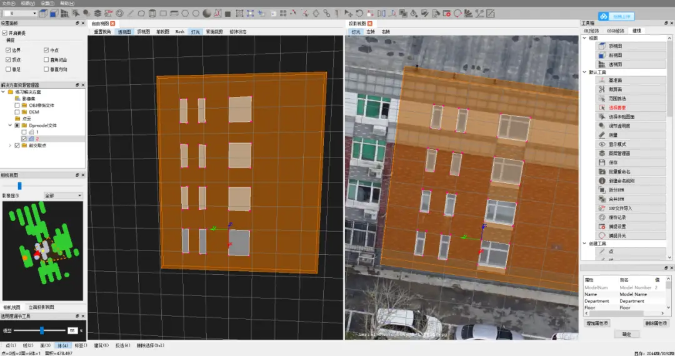The height and width of the screenshot is (356, 675).
Task: Adjust the 模型 transparency slider handle
Action: (42, 330)
